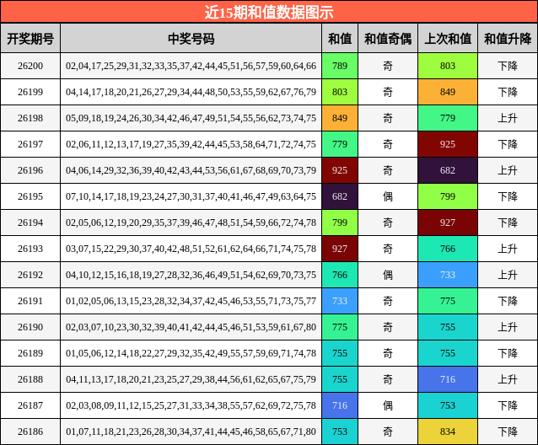Click the orange 849 sum cell for 26198
Image resolution: width=538 pixels, height=445 pixels.
340,118
